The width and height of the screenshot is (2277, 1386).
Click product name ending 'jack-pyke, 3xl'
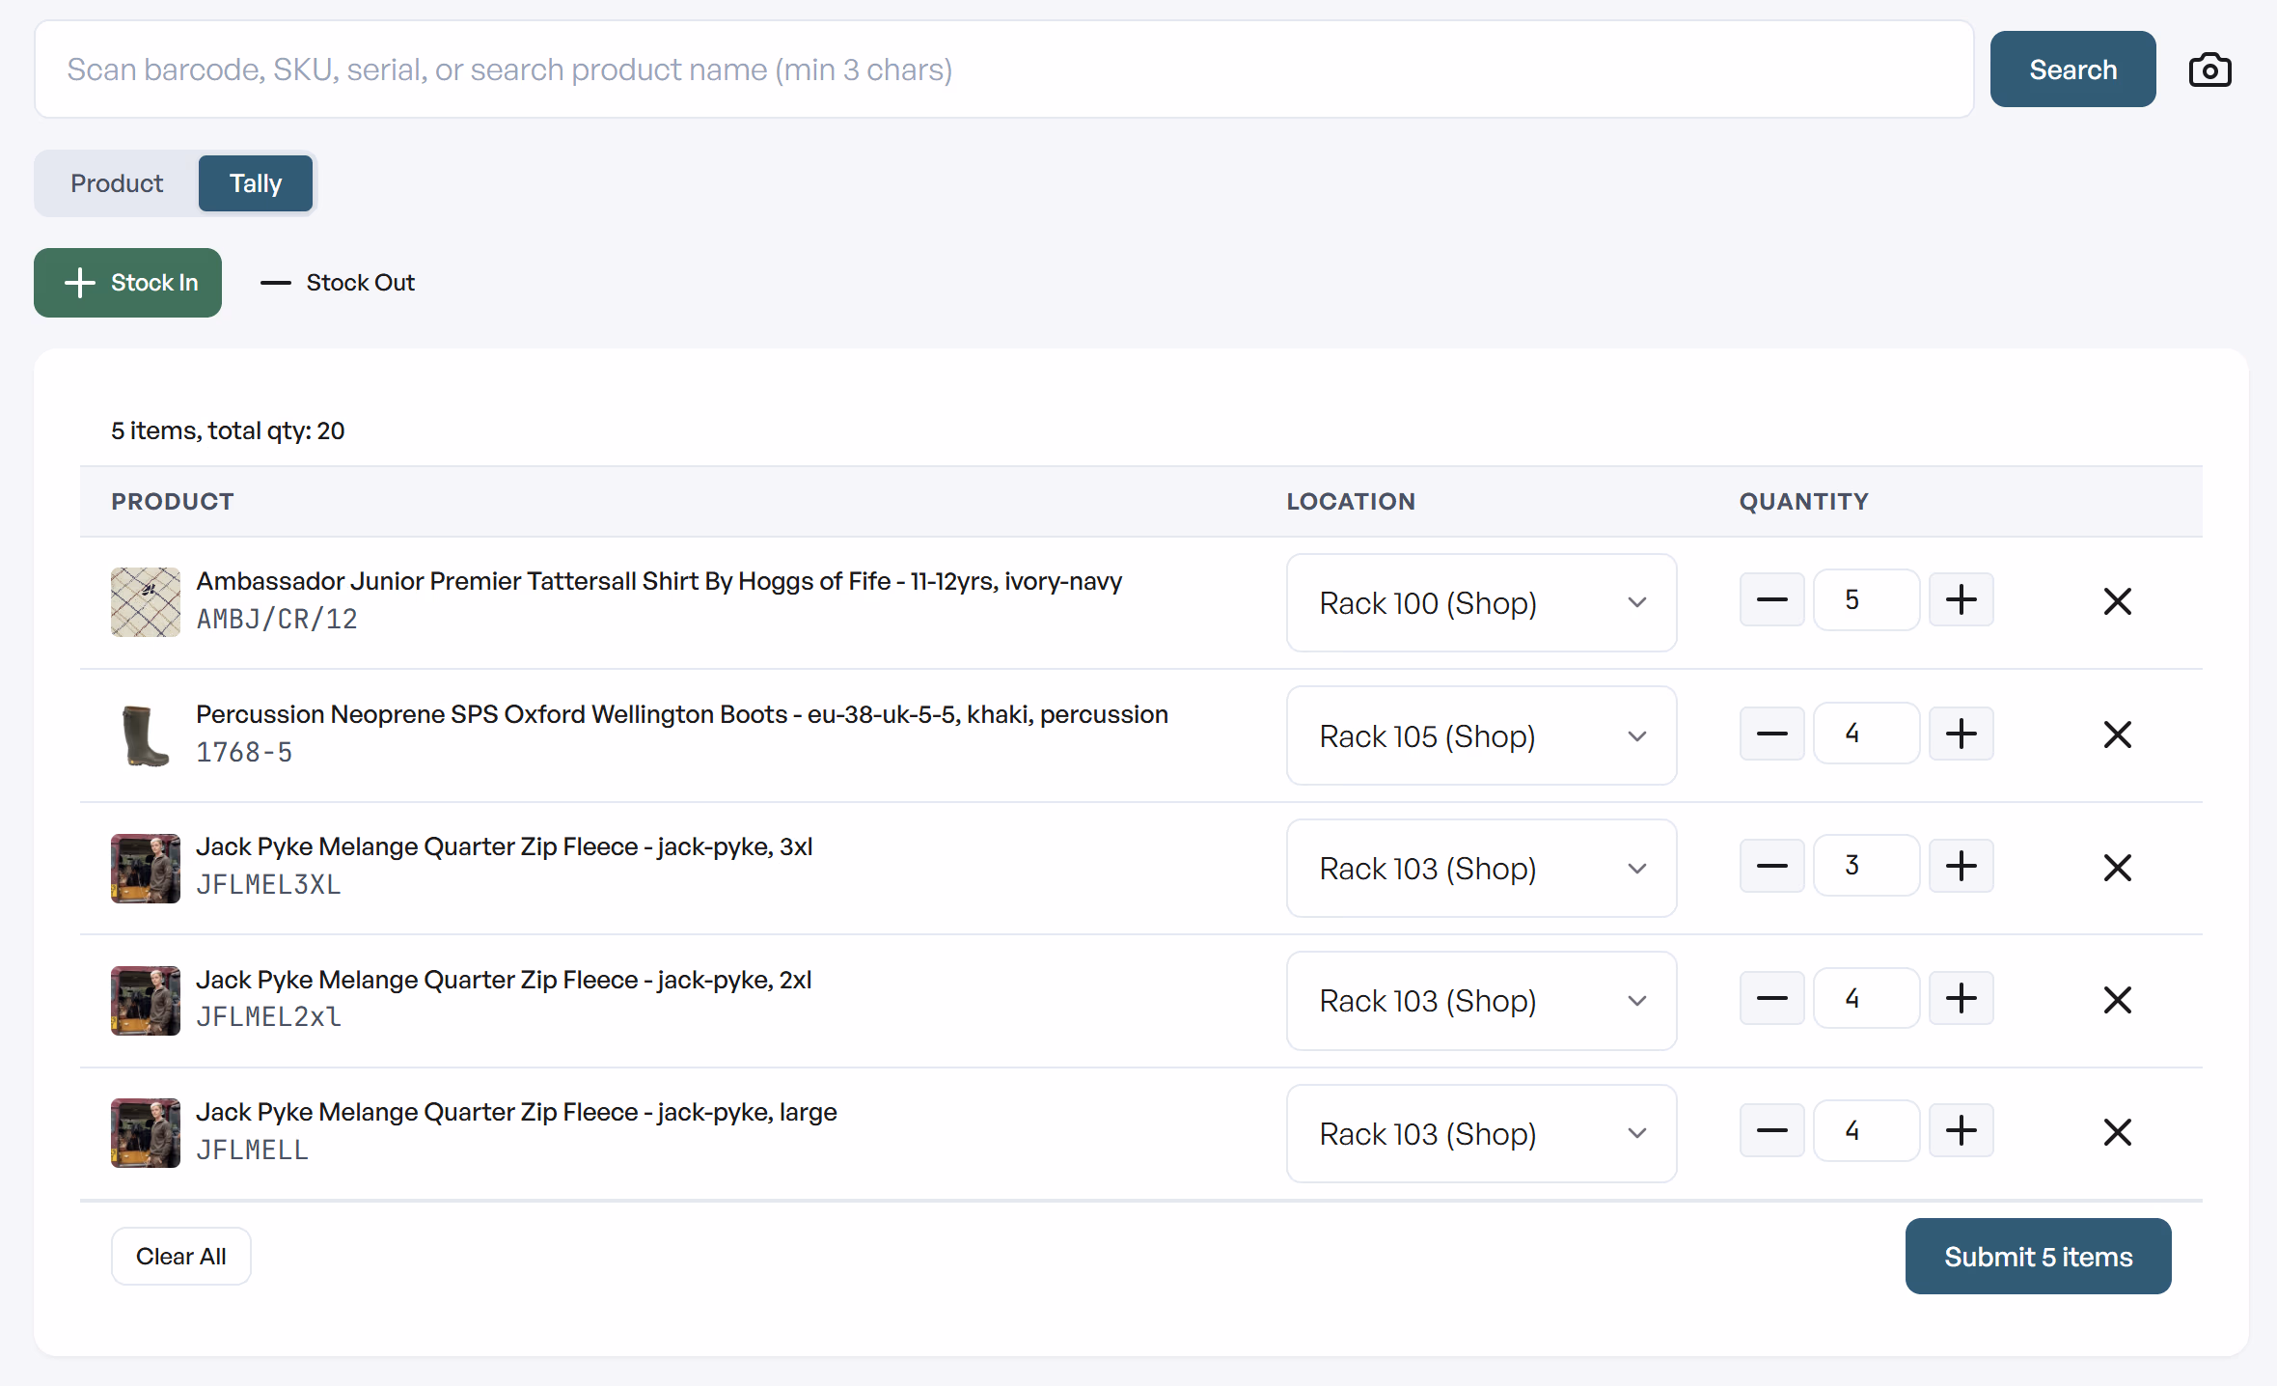pos(505,846)
